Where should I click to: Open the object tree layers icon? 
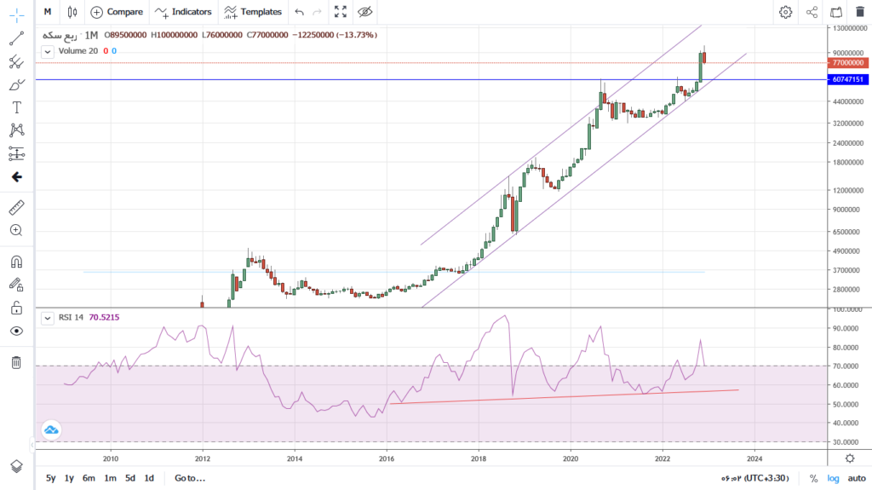click(x=17, y=467)
